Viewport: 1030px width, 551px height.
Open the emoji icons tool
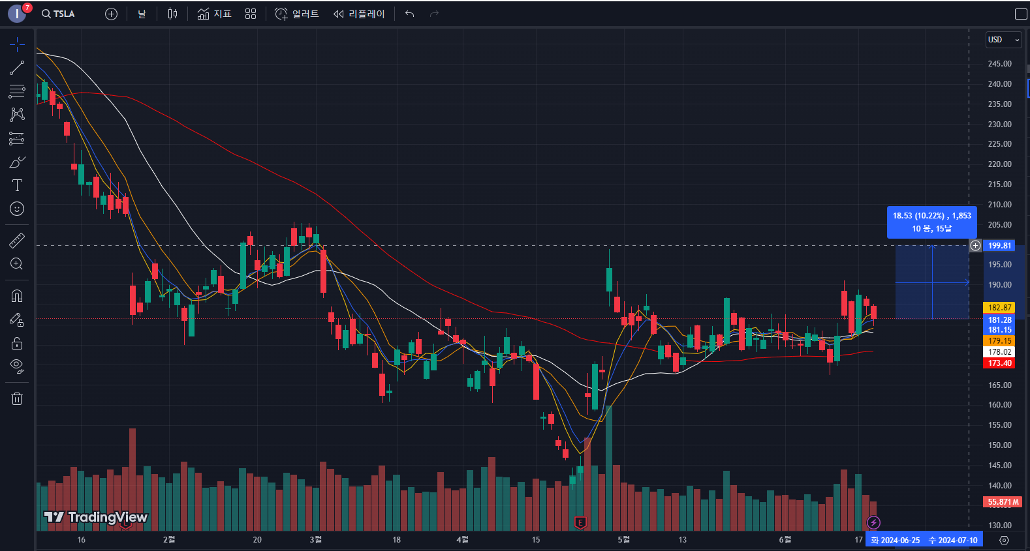coord(17,209)
